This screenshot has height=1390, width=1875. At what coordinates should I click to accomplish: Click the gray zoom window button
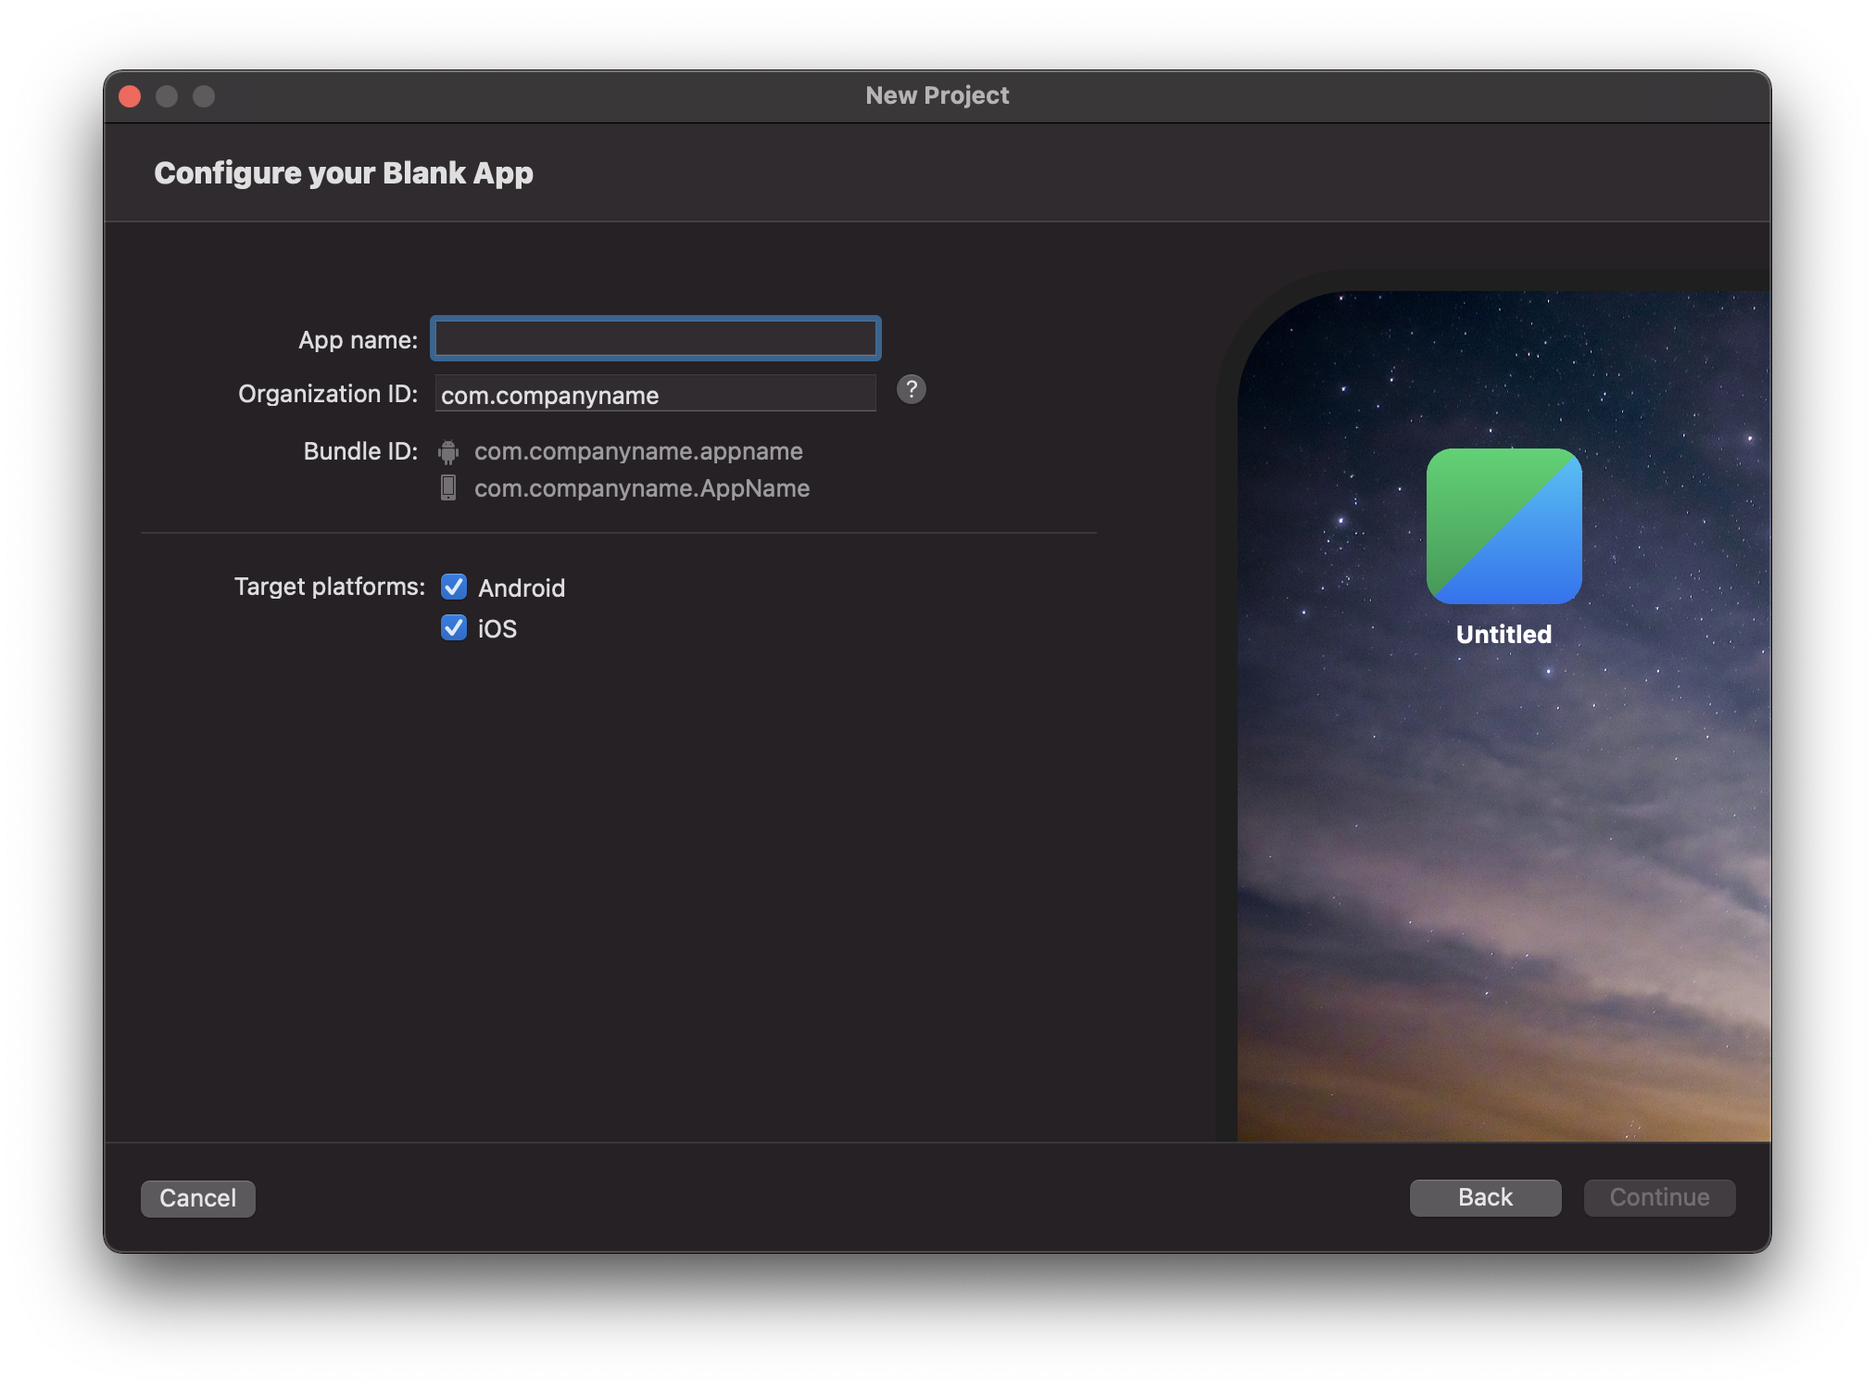pos(204,96)
